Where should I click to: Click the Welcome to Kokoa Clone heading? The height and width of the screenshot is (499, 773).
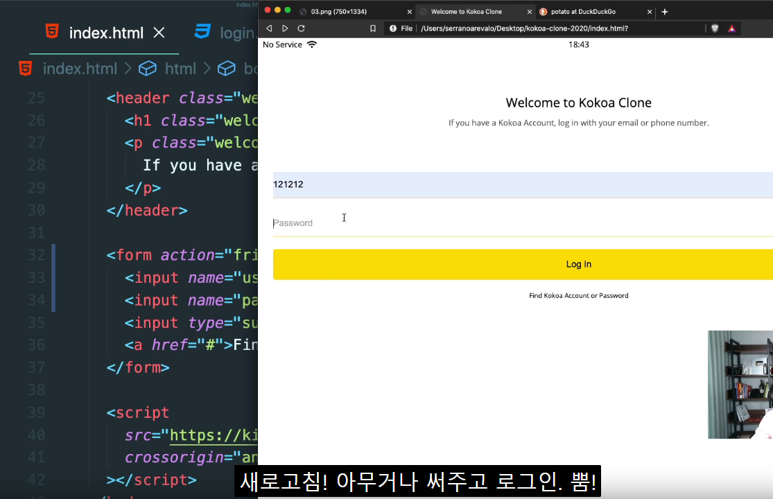point(578,103)
